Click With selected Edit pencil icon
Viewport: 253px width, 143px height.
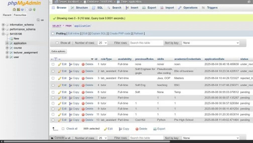click(x=105, y=129)
